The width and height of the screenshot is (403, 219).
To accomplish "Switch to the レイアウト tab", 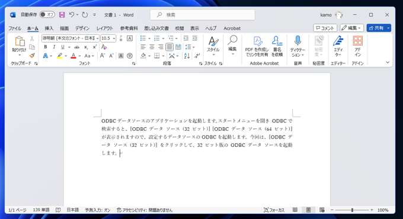I will click(x=105, y=28).
